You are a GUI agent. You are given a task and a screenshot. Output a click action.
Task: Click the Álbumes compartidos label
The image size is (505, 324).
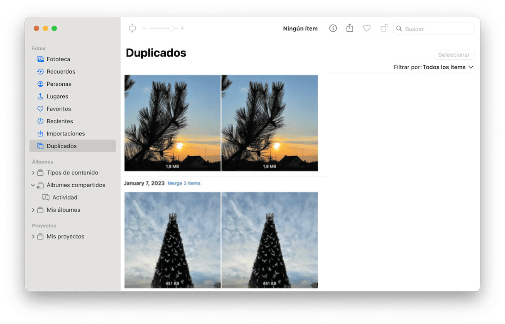[76, 185]
